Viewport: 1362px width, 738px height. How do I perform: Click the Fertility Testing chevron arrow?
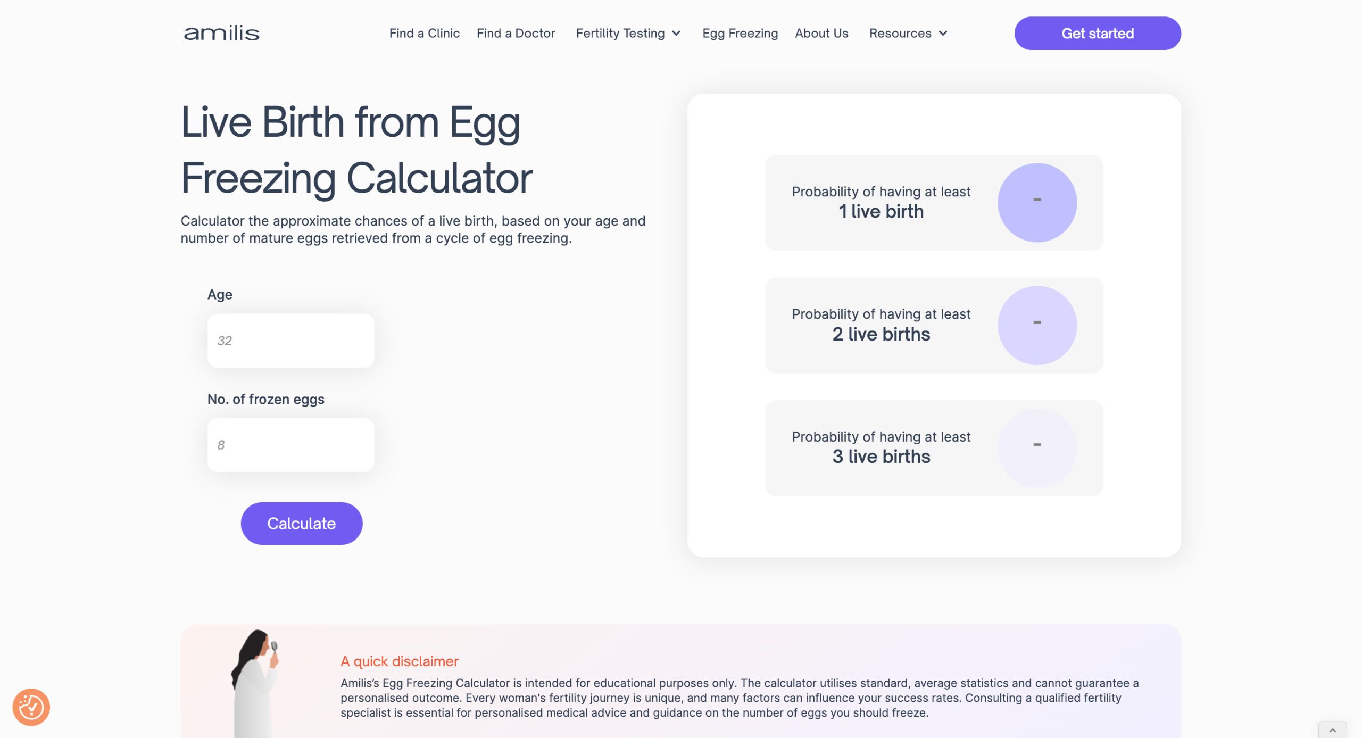677,34
